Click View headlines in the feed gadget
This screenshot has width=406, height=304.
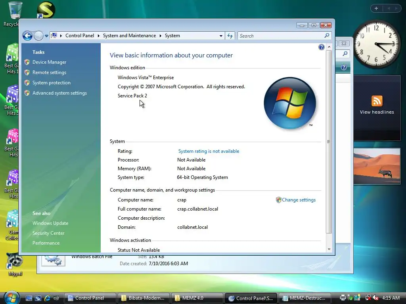[x=377, y=112]
